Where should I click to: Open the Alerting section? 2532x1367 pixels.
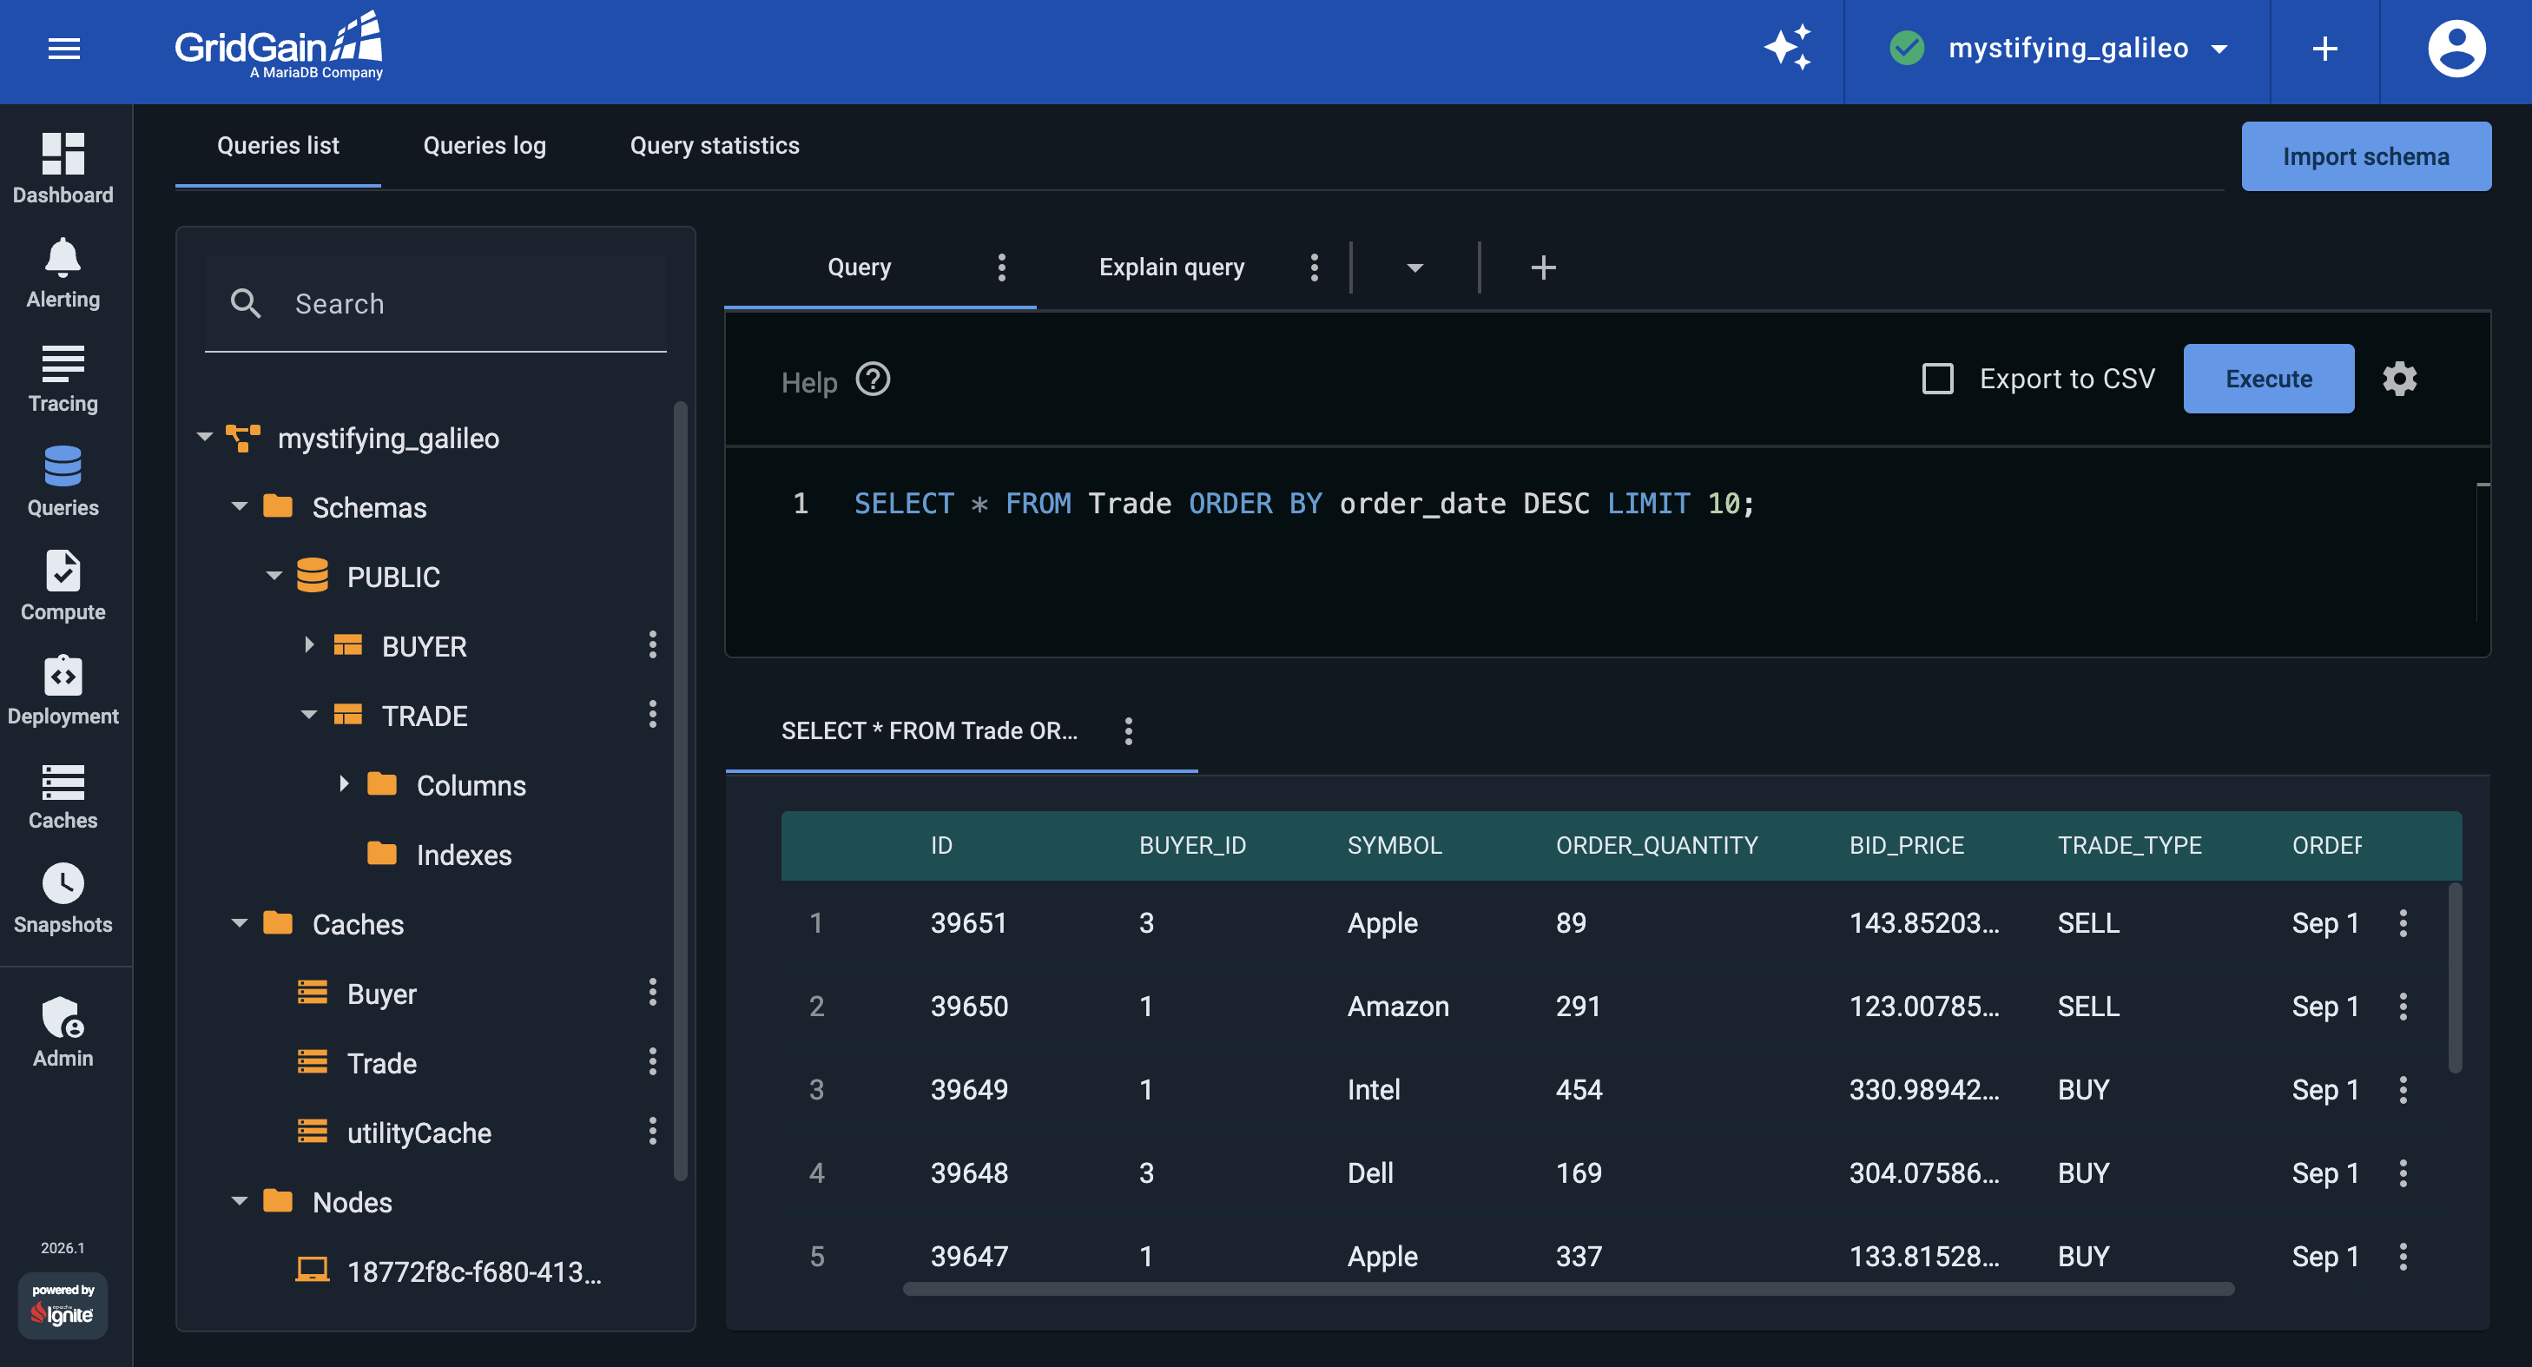click(63, 273)
